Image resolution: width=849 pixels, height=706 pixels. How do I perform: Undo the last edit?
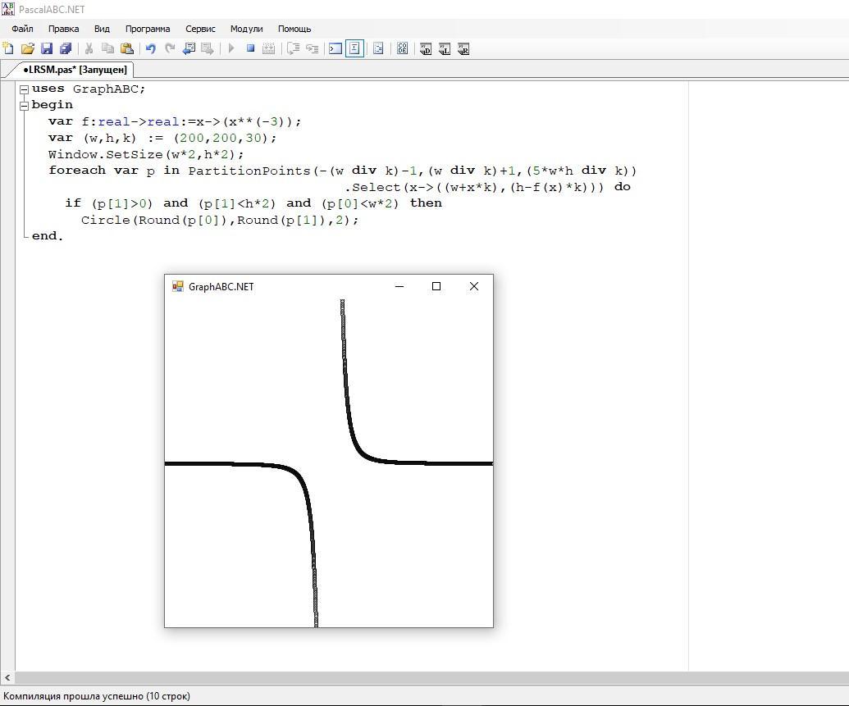tap(151, 49)
